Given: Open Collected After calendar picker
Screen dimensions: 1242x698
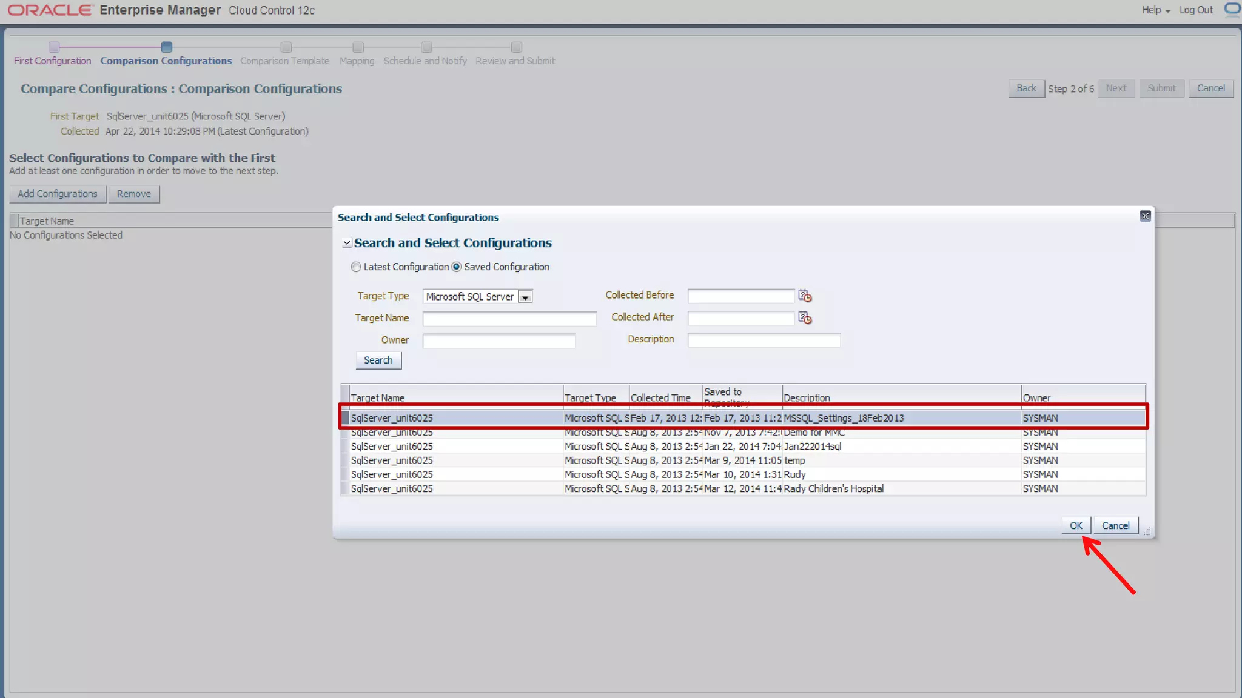Looking at the screenshot, I should [x=805, y=317].
